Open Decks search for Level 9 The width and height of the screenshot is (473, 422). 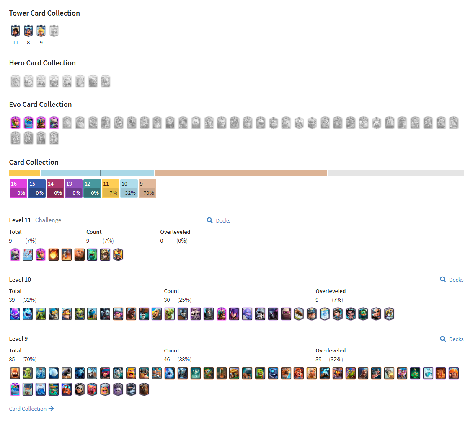pyautogui.click(x=452, y=339)
